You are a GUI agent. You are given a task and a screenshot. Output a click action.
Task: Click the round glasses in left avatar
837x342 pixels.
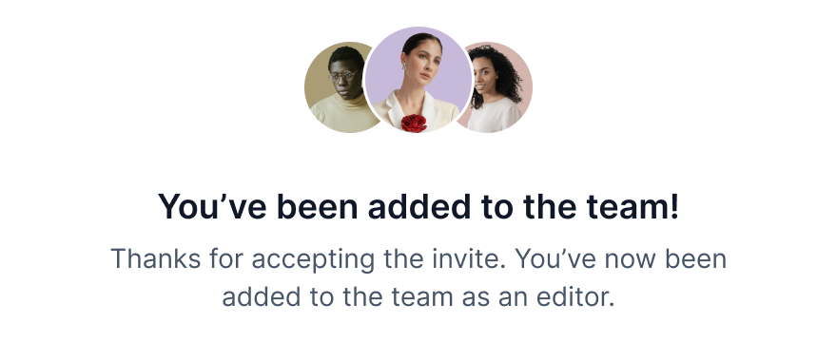[x=342, y=76]
